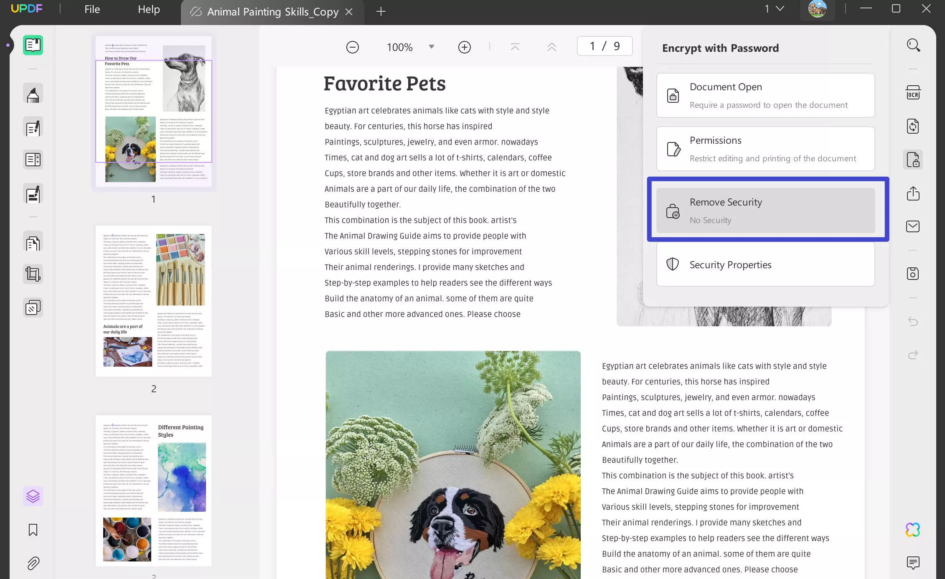Zoom in with the plus button
The image size is (945, 579).
click(465, 47)
